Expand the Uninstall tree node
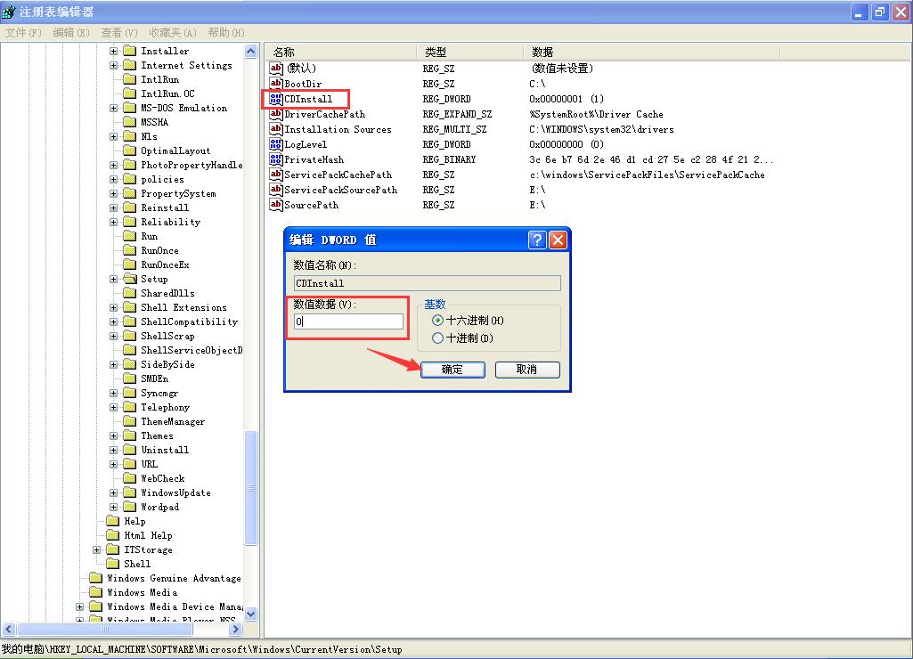Image resolution: width=913 pixels, height=659 pixels. point(113,450)
